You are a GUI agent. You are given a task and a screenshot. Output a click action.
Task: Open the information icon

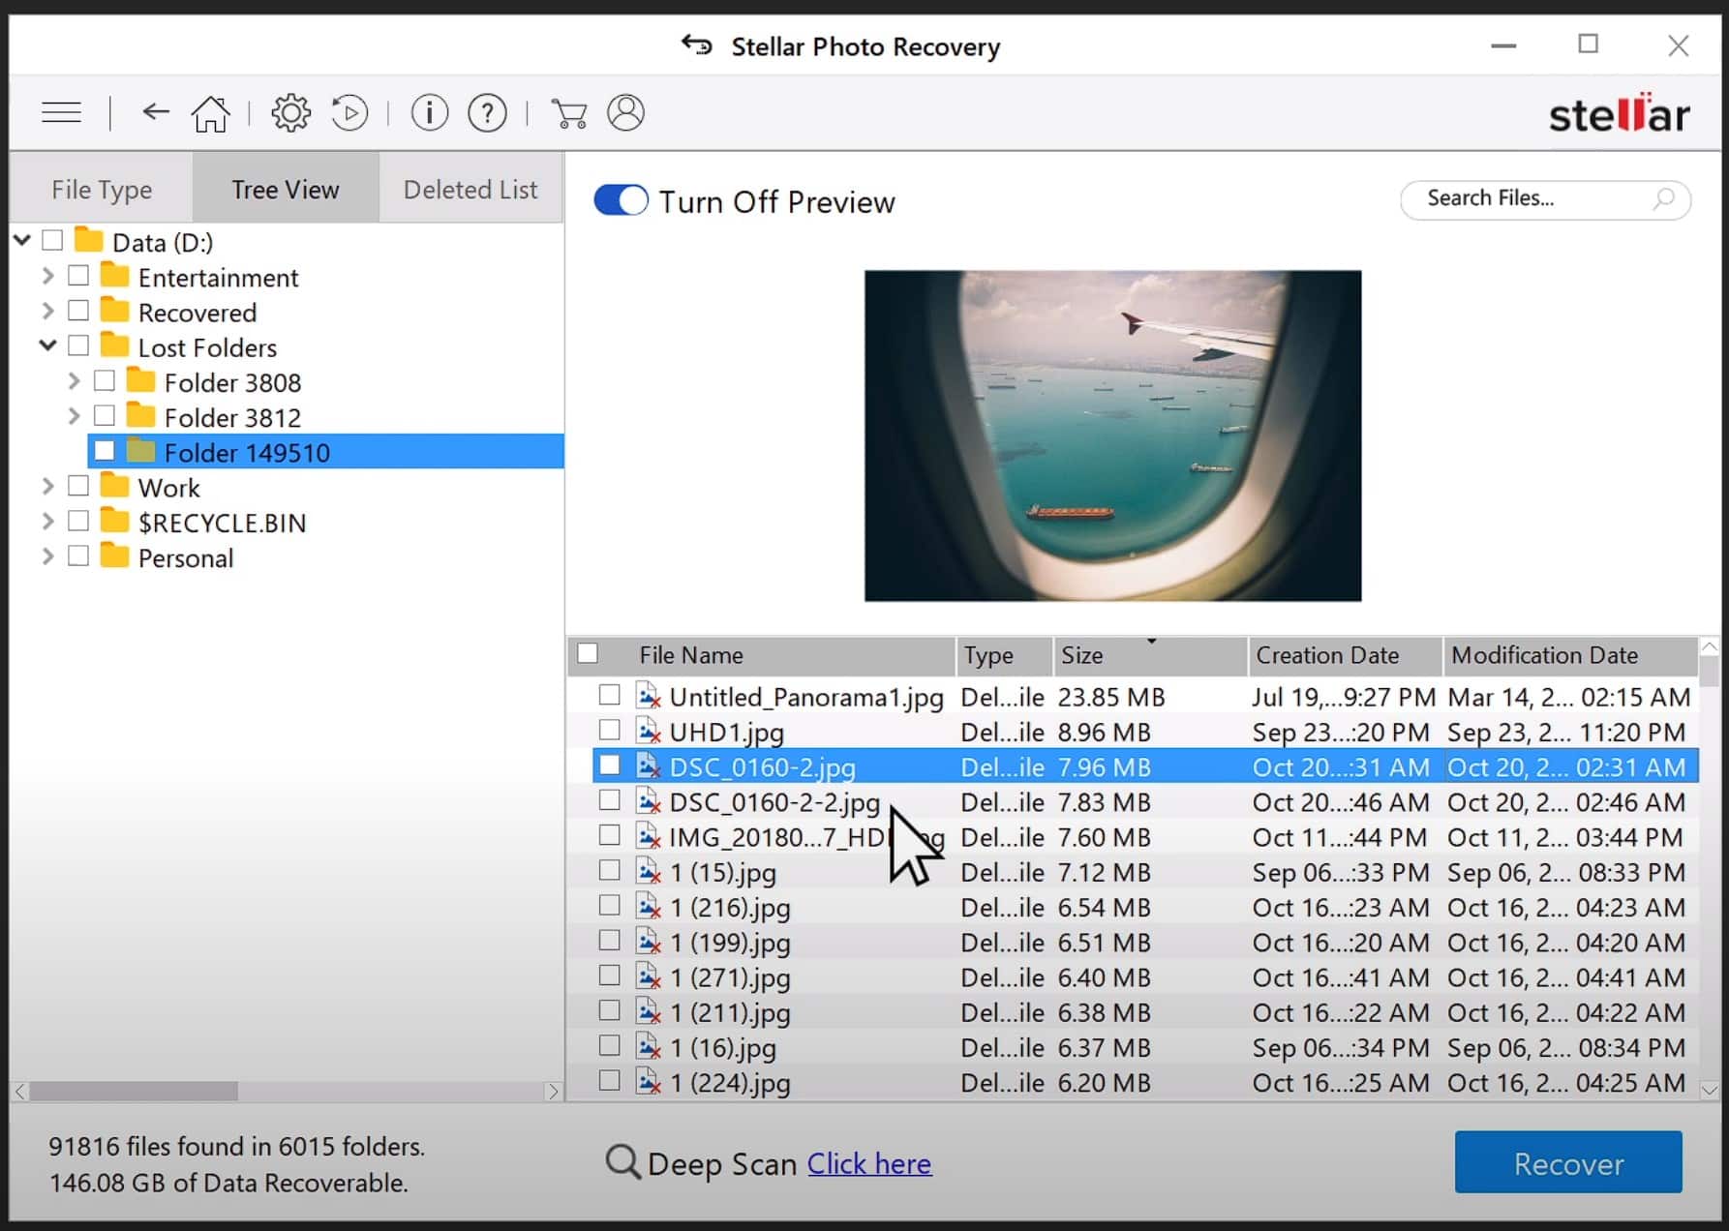429,113
